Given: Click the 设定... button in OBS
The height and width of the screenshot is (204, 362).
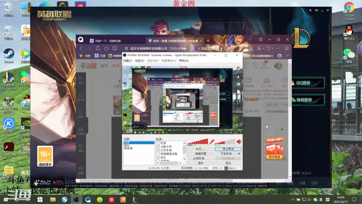Looking at the screenshot, I should click(x=201, y=149).
